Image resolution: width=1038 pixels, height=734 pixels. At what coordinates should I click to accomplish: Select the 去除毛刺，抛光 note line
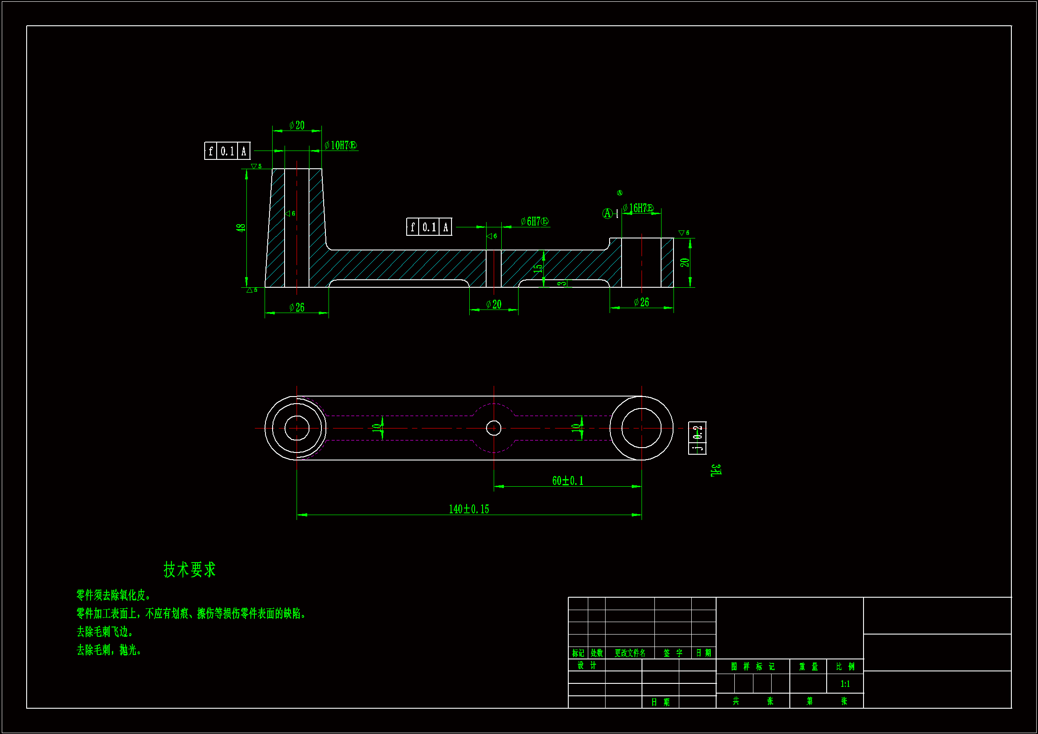[x=109, y=650]
